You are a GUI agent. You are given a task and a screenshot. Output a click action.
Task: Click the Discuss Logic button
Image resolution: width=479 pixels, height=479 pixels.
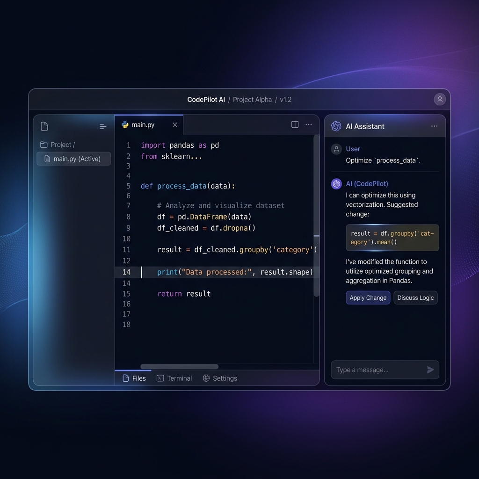415,298
